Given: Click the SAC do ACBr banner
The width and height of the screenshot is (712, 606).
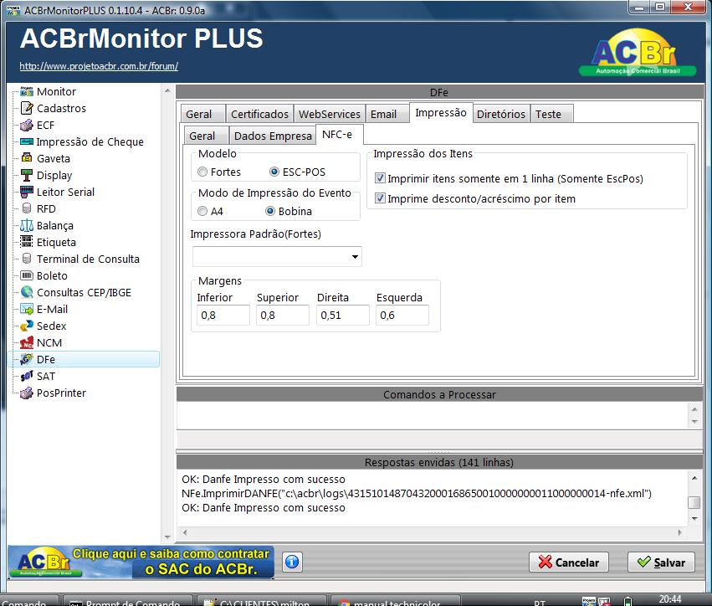Looking at the screenshot, I should coord(141,562).
